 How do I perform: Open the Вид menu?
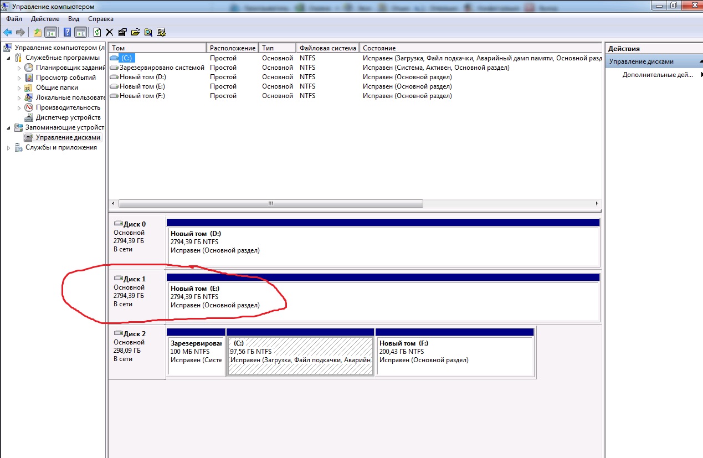74,19
